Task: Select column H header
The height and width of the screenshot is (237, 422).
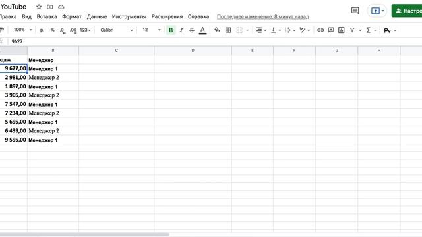Action: pos(379,51)
